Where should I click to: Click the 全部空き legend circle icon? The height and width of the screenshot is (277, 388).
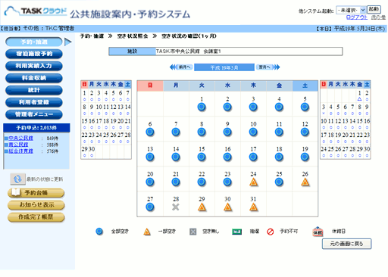click(x=99, y=232)
